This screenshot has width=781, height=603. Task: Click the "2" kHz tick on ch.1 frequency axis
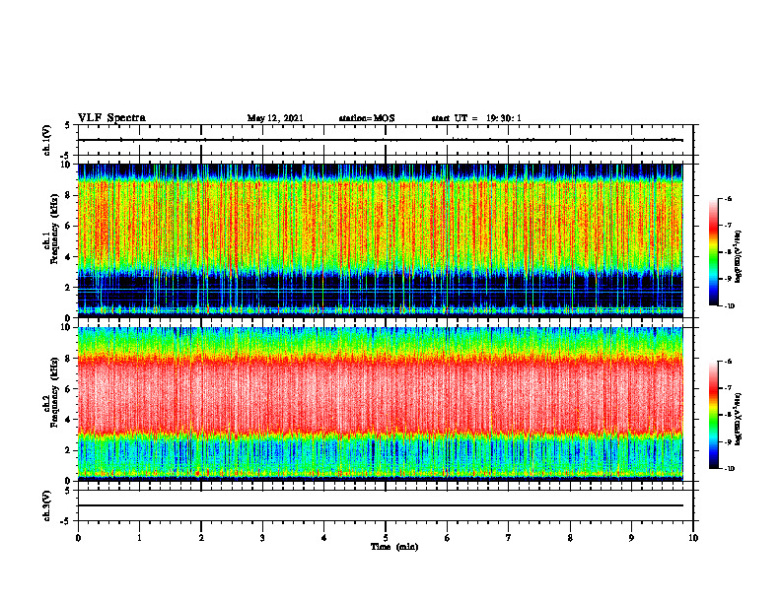69,288
